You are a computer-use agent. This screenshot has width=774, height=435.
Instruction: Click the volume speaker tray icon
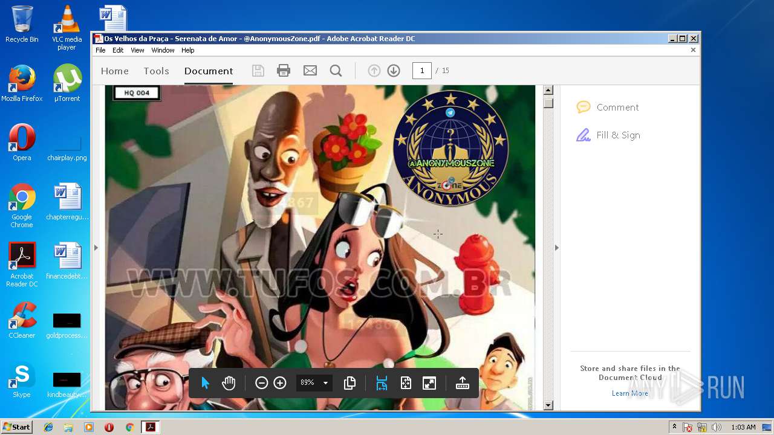[716, 427]
